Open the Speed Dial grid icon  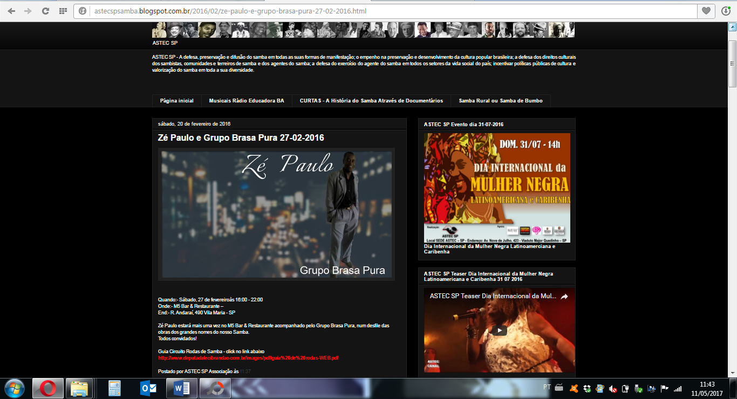click(x=63, y=11)
